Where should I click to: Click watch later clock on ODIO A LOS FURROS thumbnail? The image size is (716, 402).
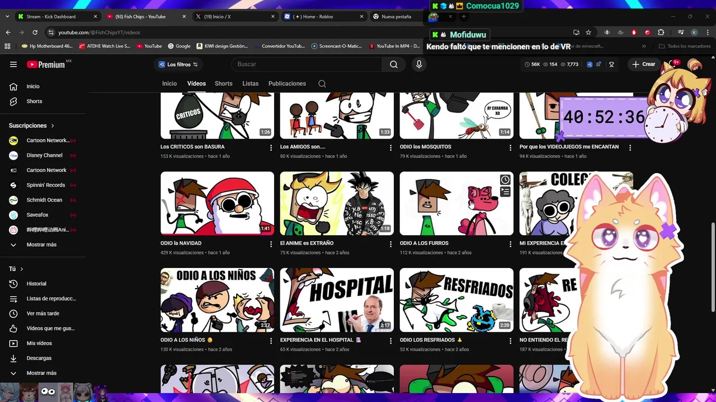point(505,180)
